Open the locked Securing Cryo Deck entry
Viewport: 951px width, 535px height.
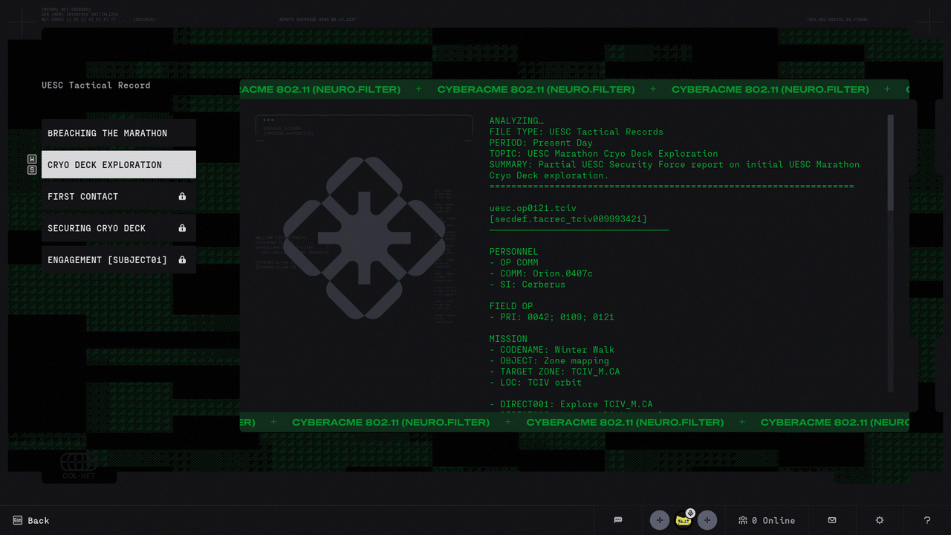119,228
